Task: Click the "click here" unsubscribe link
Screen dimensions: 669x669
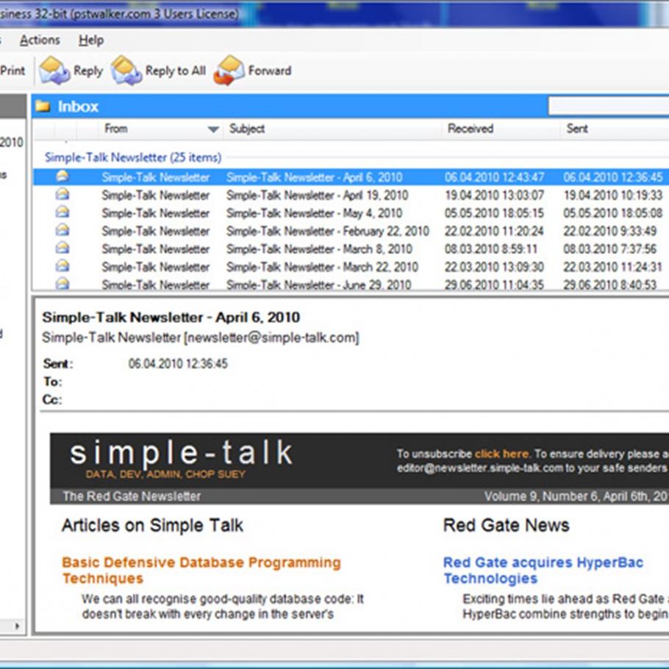Action: (x=501, y=454)
